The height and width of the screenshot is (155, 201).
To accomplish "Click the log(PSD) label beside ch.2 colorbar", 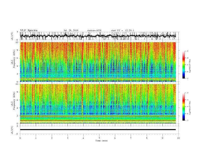I will (190, 108).
